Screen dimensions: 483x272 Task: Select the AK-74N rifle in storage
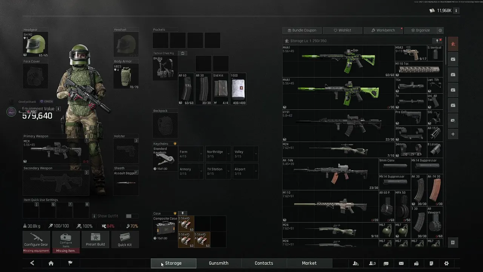pyautogui.click(x=330, y=174)
